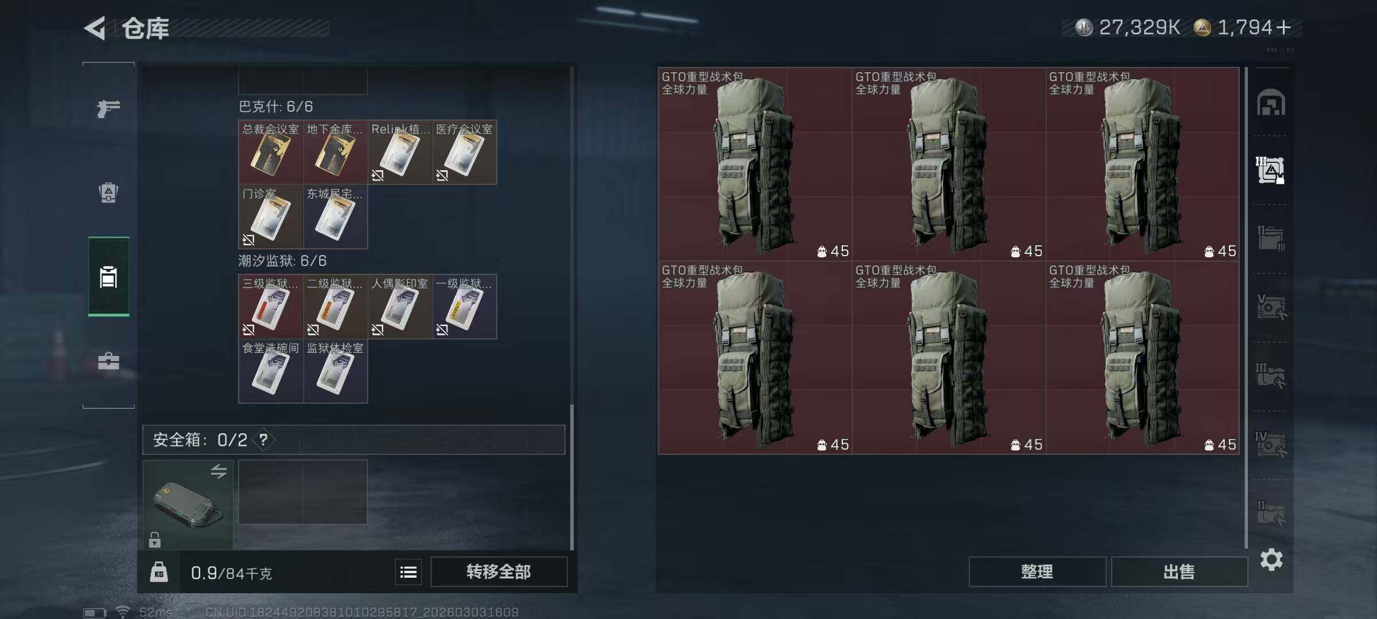Click the 转移全部 button
This screenshot has height=619, width=1377.
(x=499, y=571)
